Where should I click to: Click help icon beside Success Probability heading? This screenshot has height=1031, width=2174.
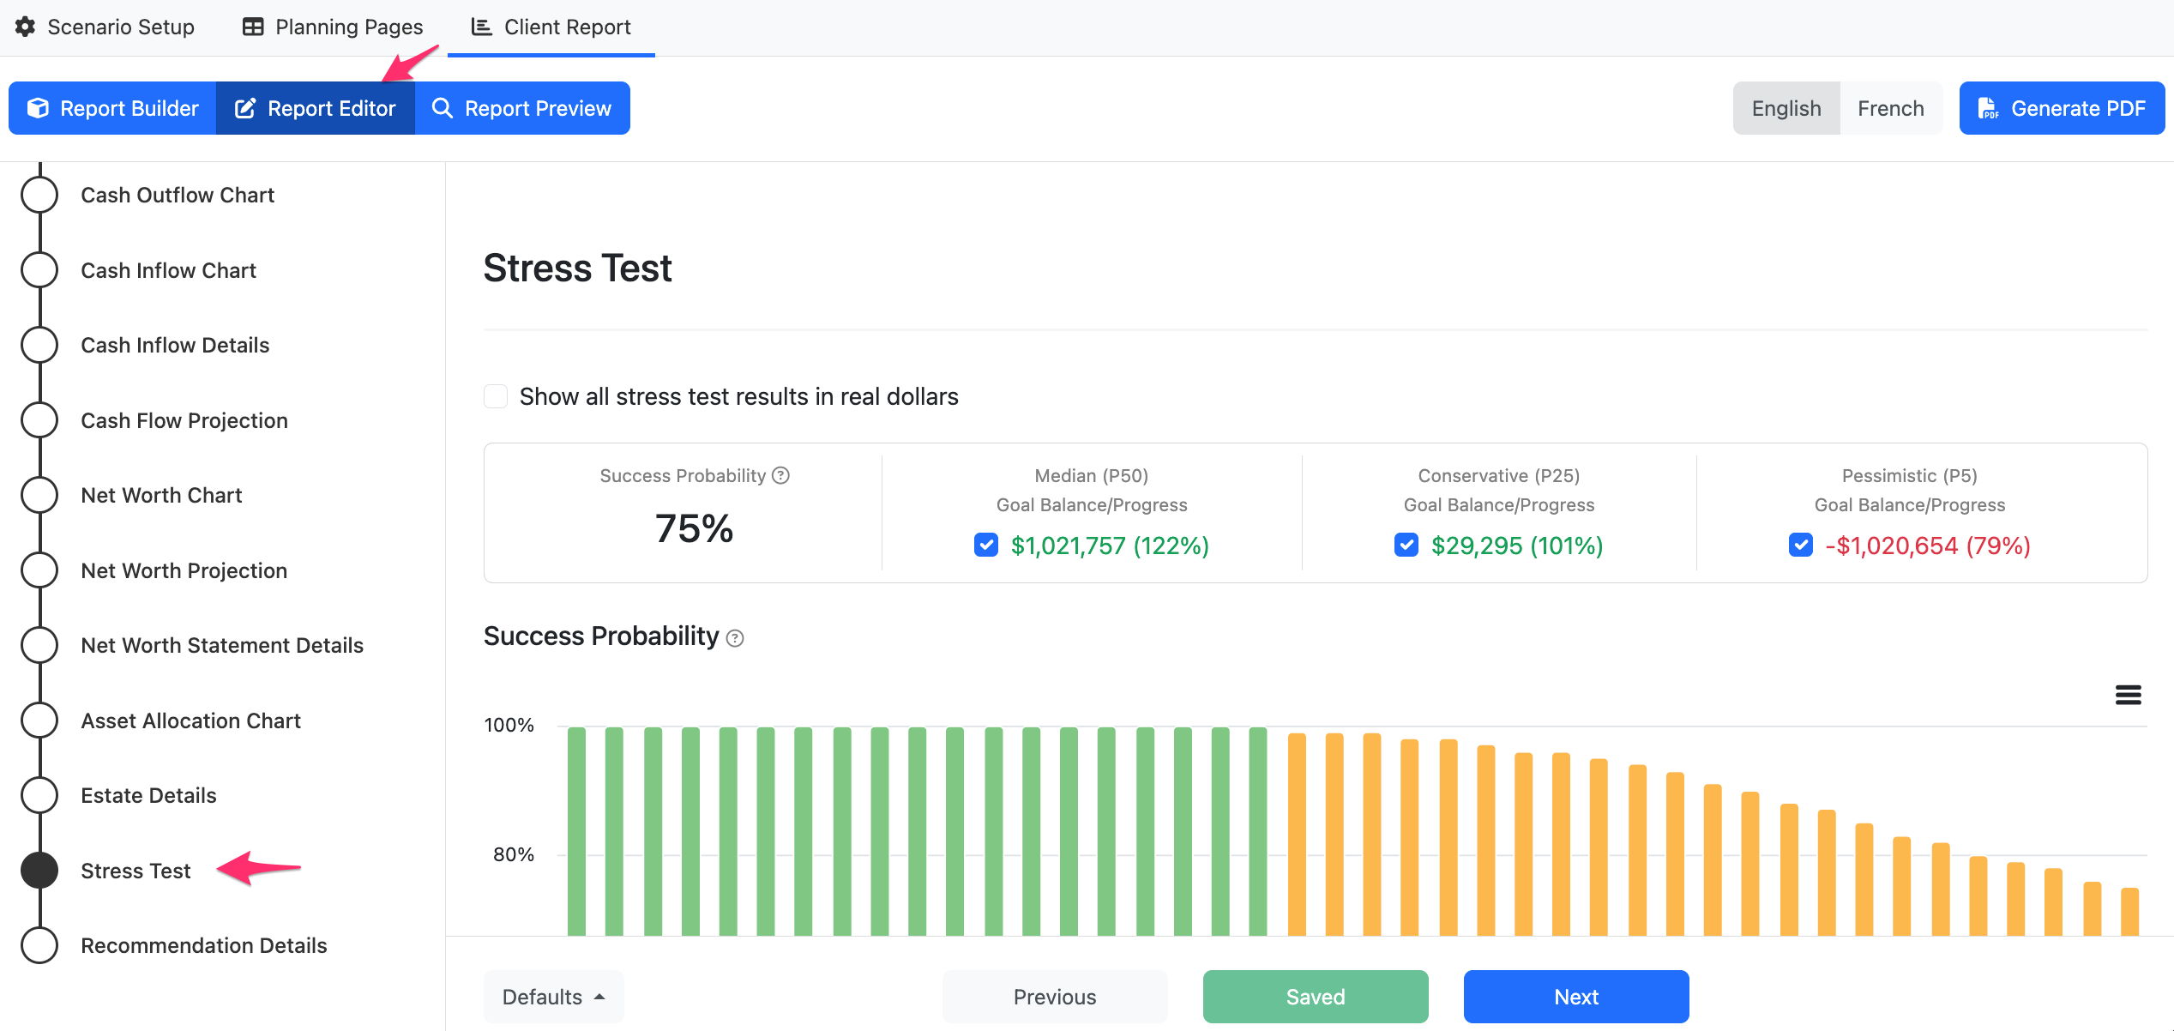point(735,638)
